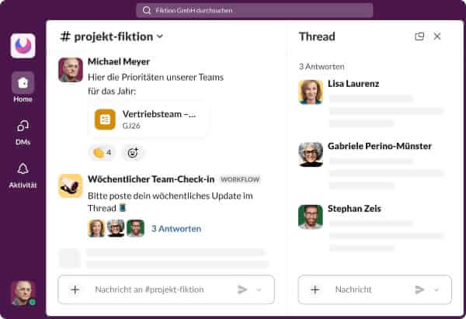
Task: Open own profile avatar in sidebar
Action: tap(23, 293)
